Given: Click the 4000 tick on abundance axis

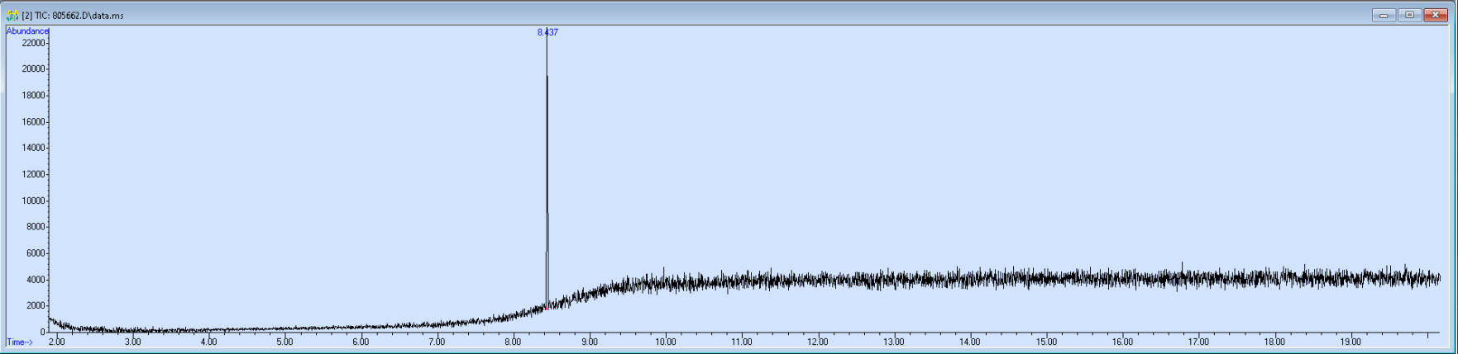Looking at the screenshot, I should pyautogui.click(x=36, y=280).
